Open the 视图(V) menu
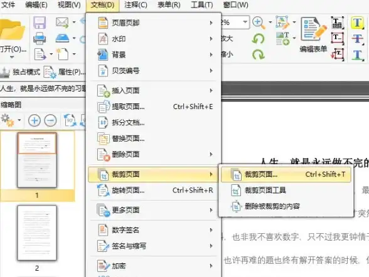The image size is (369, 277). (69, 4)
